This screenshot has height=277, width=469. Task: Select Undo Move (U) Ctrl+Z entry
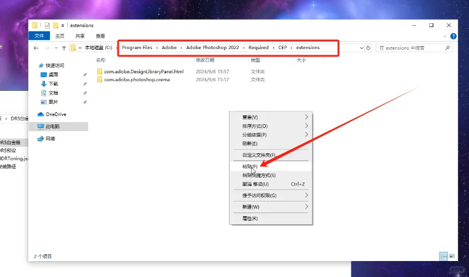271,184
